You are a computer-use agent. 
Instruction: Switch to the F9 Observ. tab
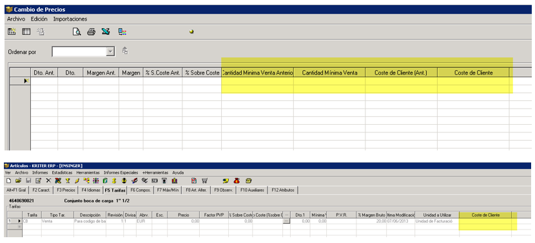224,190
